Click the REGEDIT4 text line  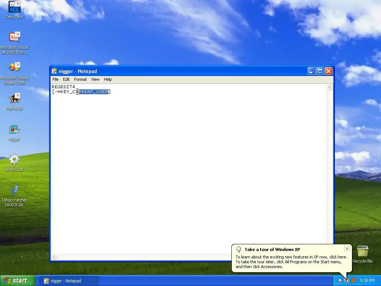[x=63, y=87]
